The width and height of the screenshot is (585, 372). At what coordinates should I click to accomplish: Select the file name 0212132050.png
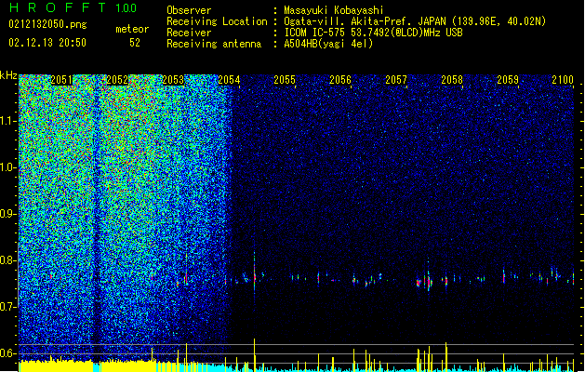pos(47,24)
